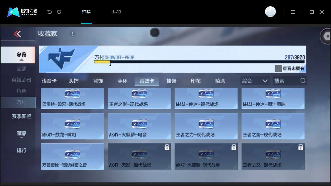Click the search magnifier icon
The height and width of the screenshot is (186, 331).
(303, 81)
